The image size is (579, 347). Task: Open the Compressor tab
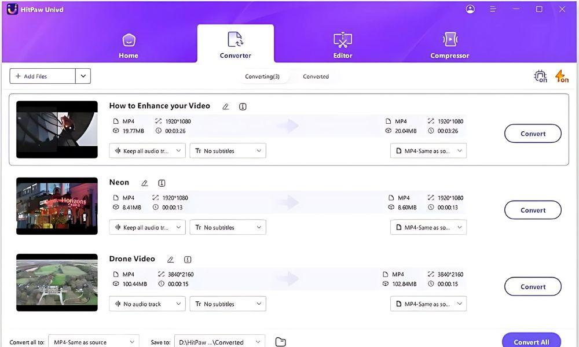(x=450, y=46)
